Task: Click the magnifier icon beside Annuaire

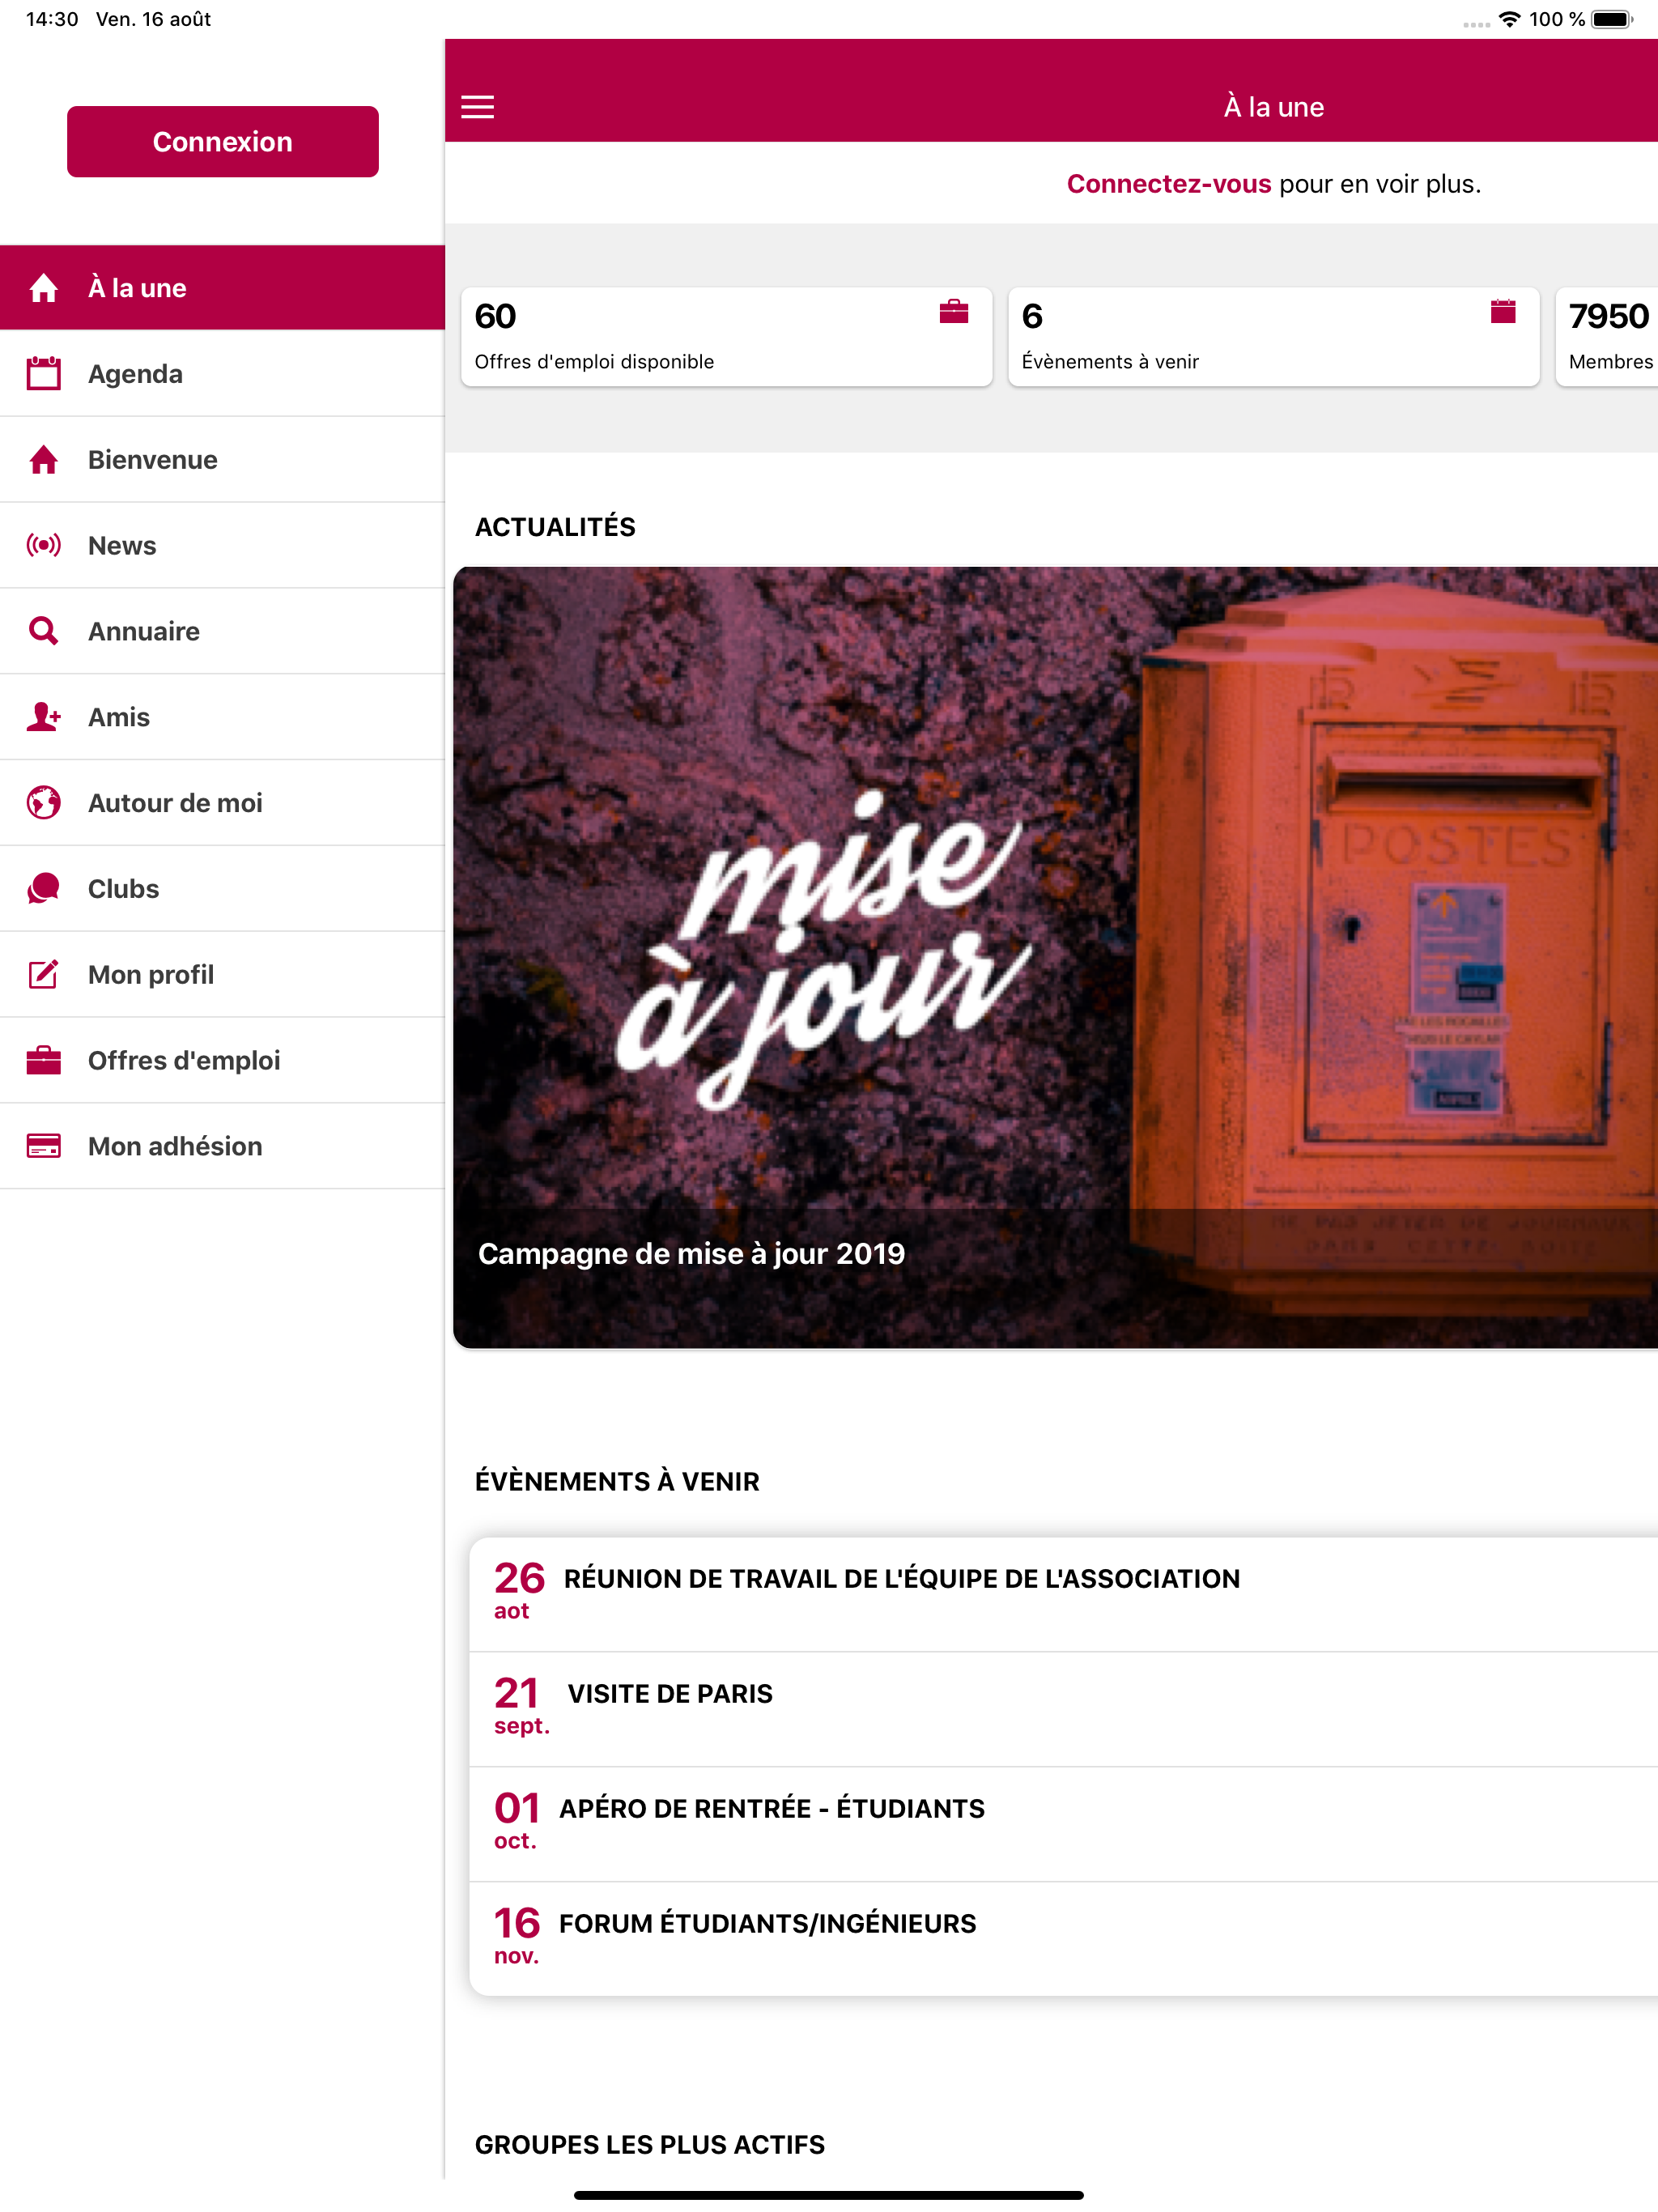Action: tap(43, 631)
